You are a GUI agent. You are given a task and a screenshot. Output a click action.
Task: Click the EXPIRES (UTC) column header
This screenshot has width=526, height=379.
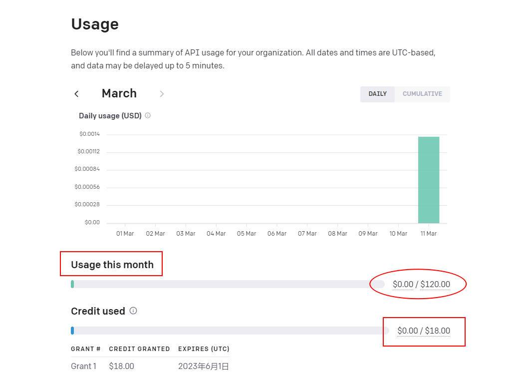(204, 349)
